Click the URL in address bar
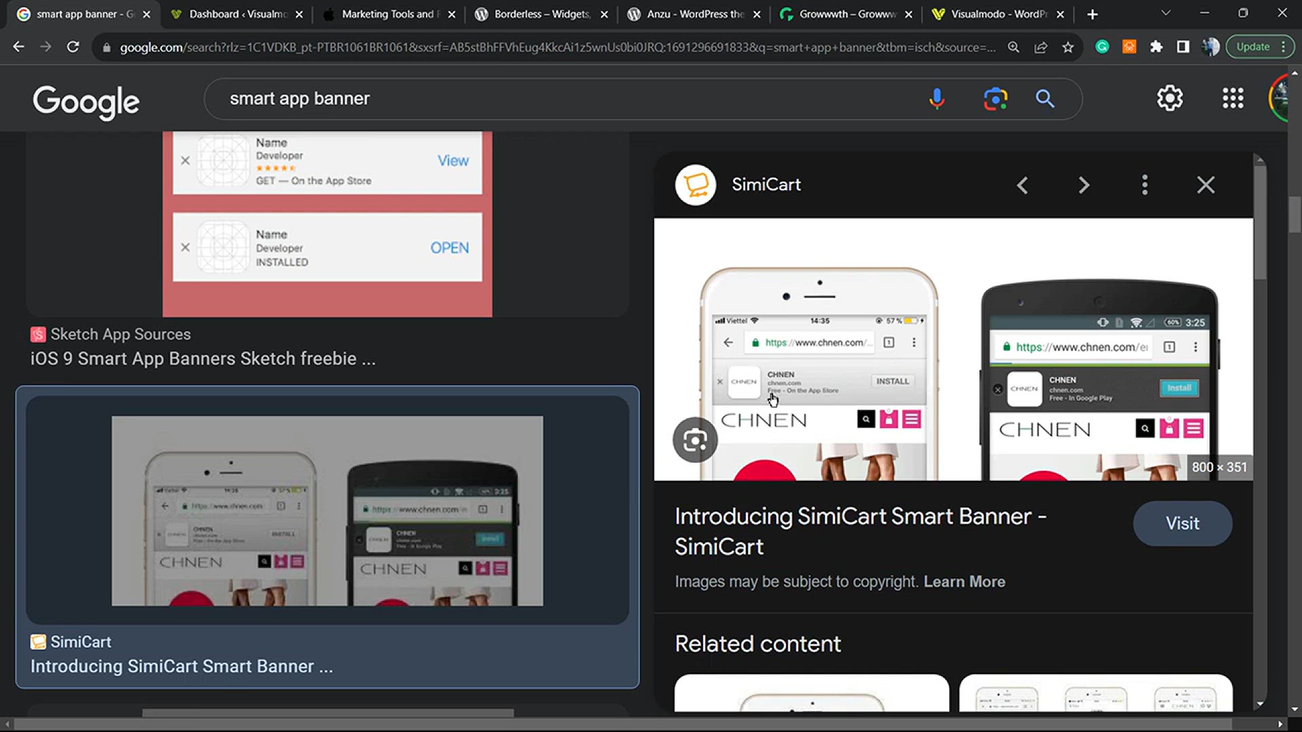This screenshot has width=1302, height=732. [557, 47]
